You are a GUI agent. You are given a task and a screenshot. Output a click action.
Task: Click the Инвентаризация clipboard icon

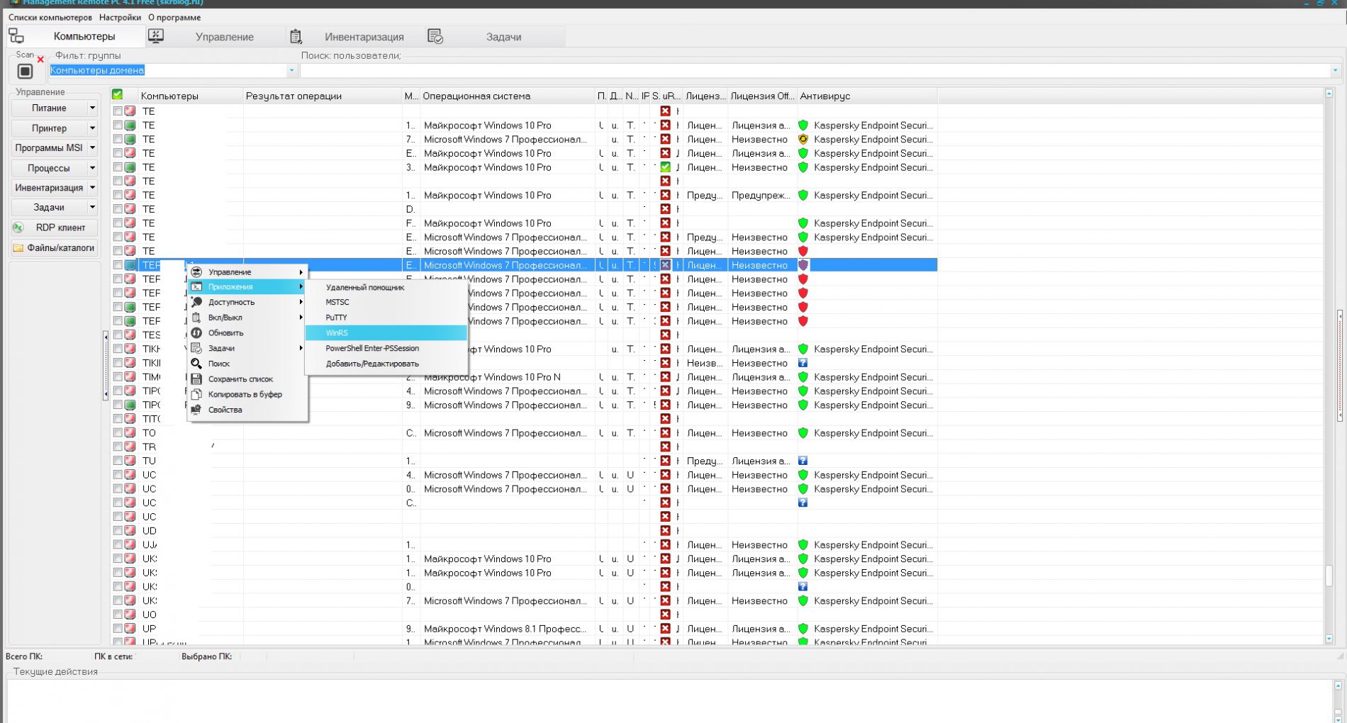coord(296,36)
